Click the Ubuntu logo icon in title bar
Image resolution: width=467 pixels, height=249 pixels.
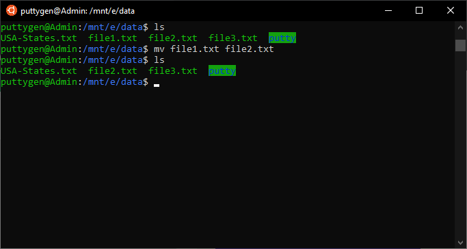point(12,11)
